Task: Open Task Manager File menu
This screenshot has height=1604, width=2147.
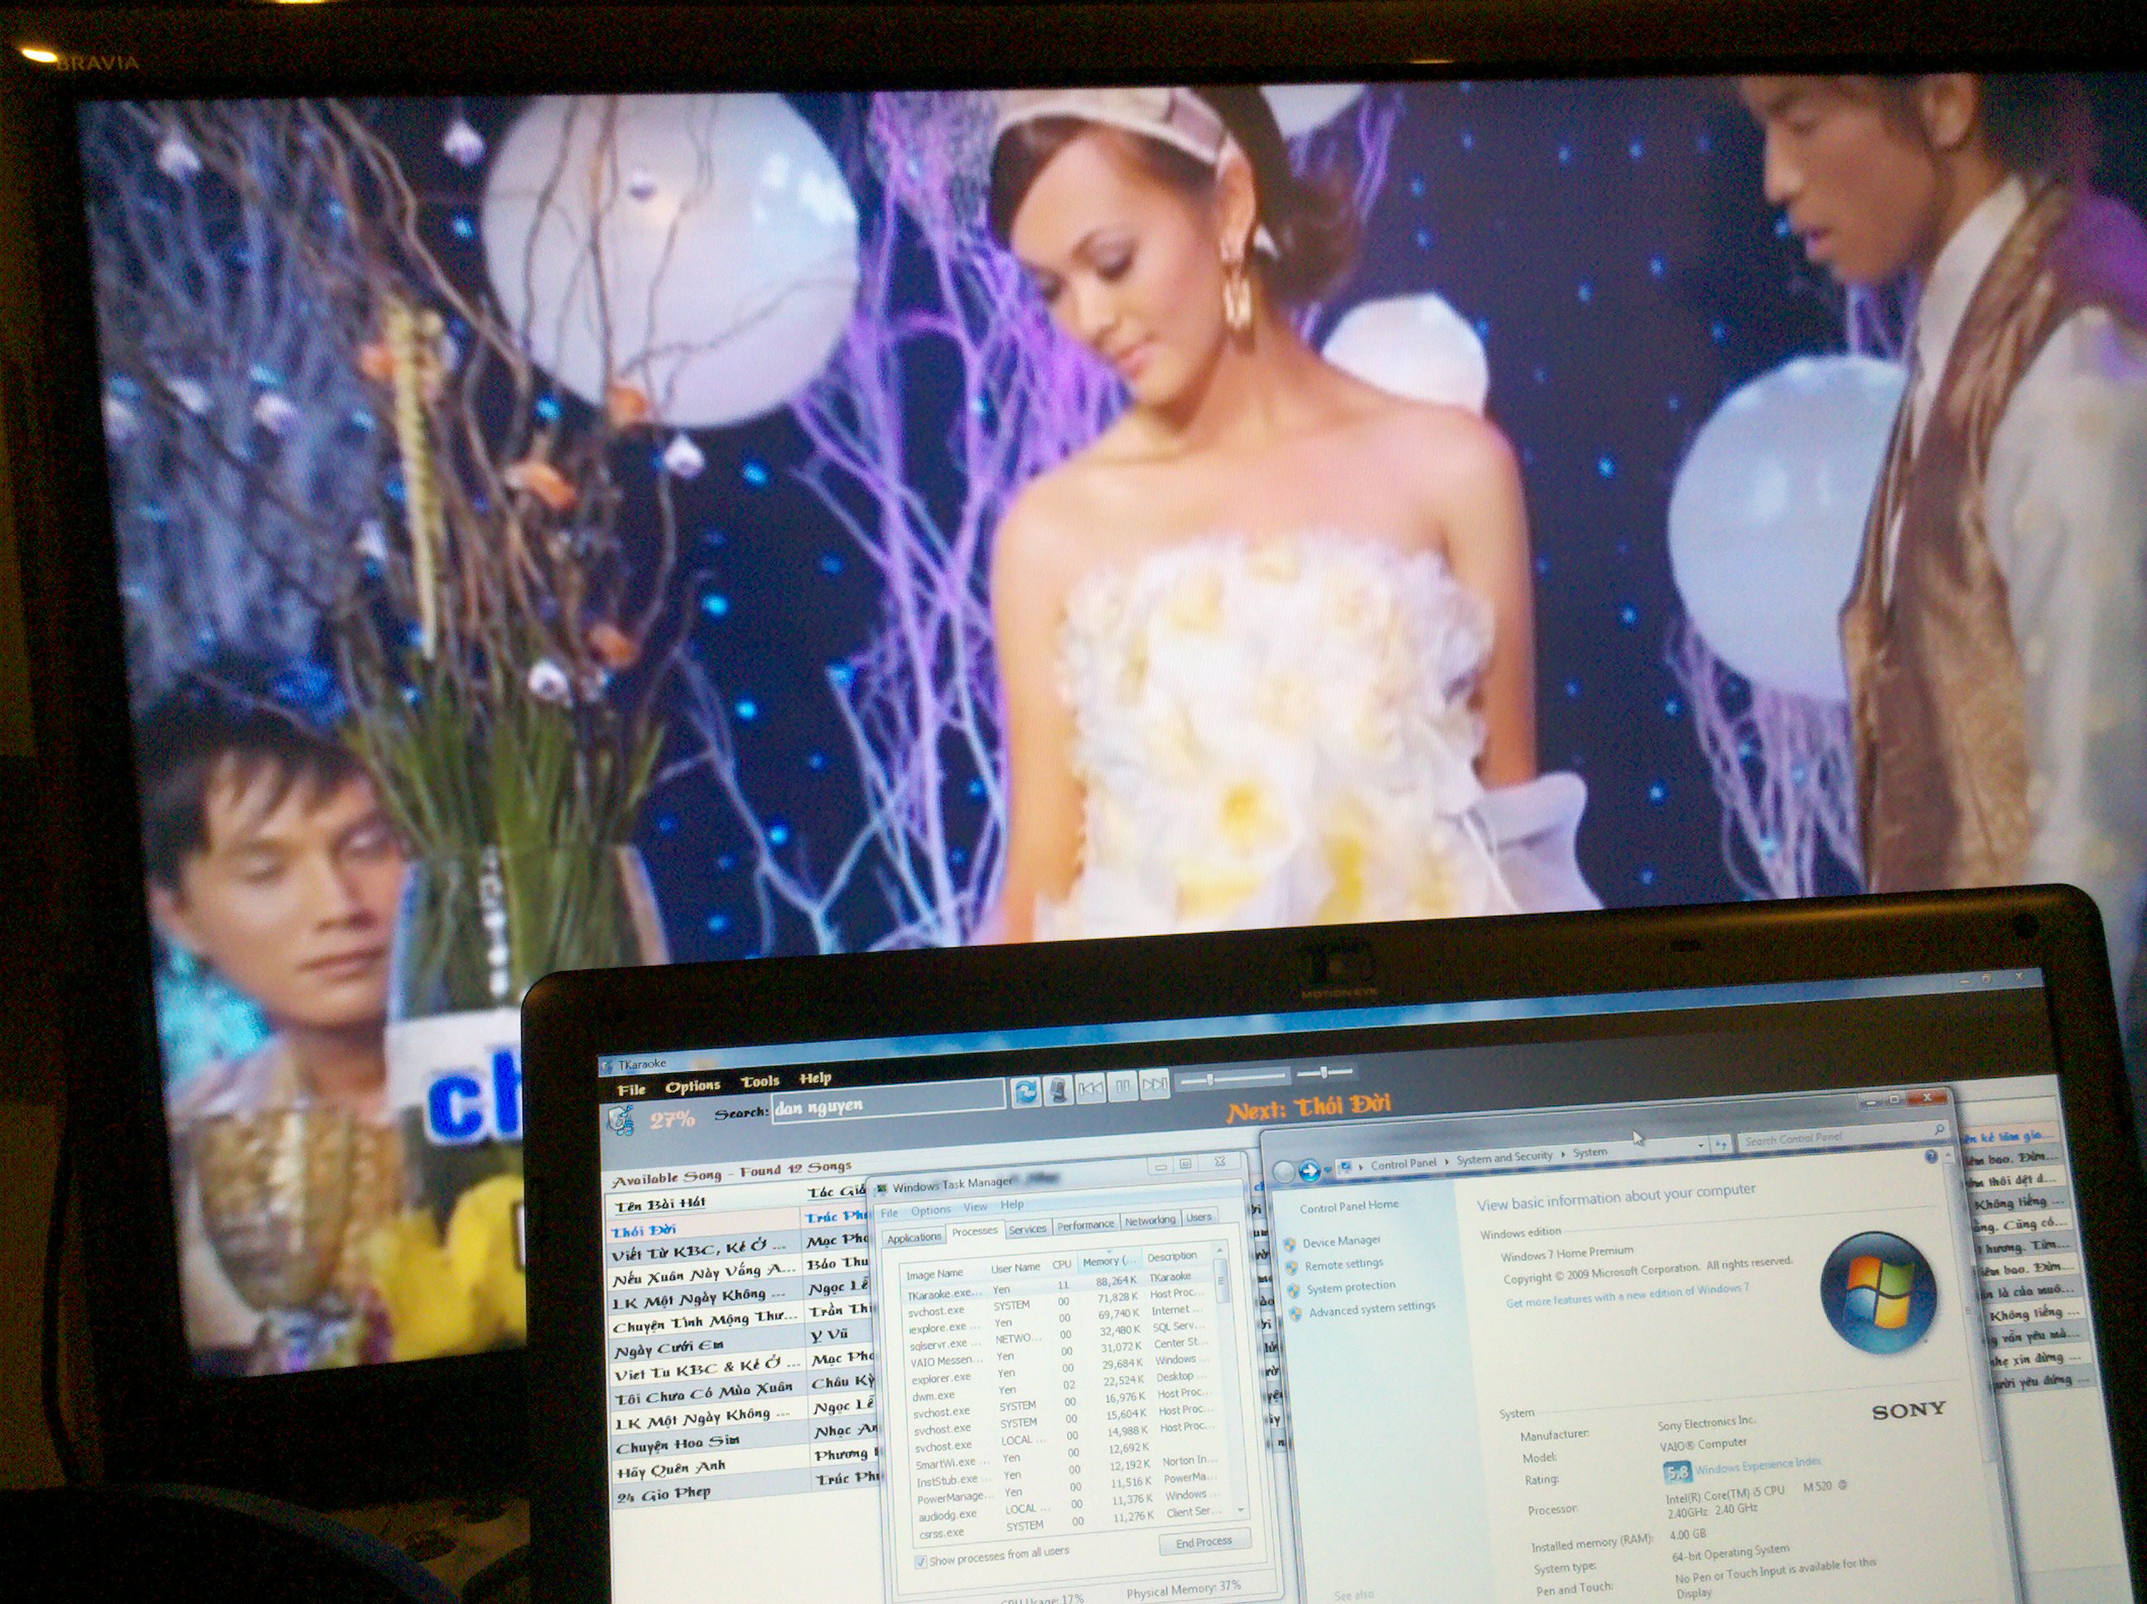Action: pyautogui.click(x=890, y=1213)
